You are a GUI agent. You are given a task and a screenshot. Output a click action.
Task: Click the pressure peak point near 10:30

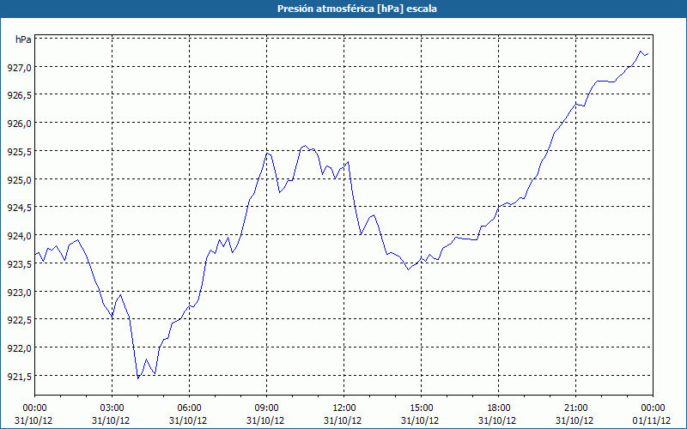[306, 146]
